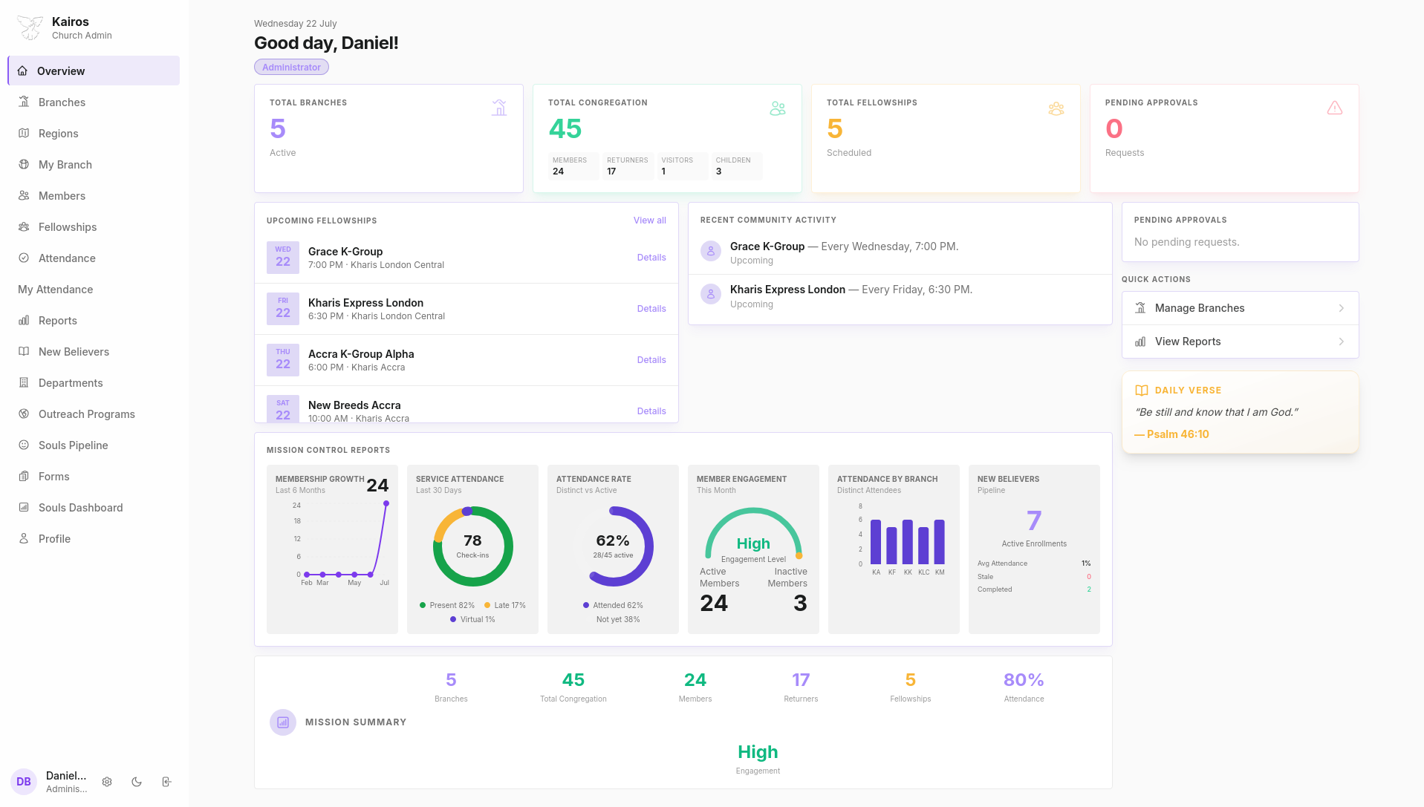Viewport: 1424px width, 807px height.
Task: Click the Visitors 1 stat chip
Action: point(683,166)
